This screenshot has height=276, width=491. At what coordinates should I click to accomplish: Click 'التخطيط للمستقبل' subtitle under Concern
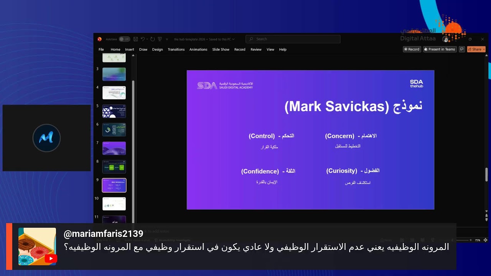[x=348, y=146]
